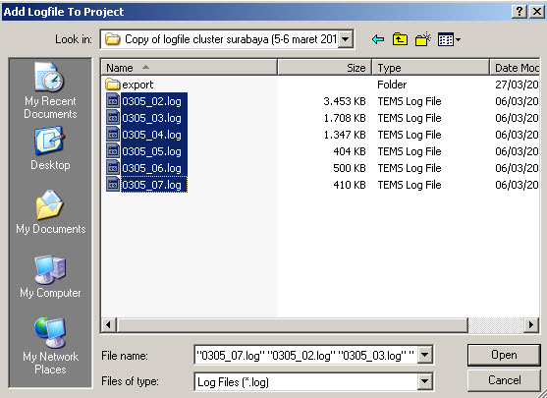Expand the Look in folder dropdown
The image size is (547, 398).
point(345,38)
